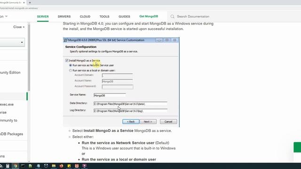Click 'Run the service as Network Service user' text

pyautogui.click(x=118, y=143)
